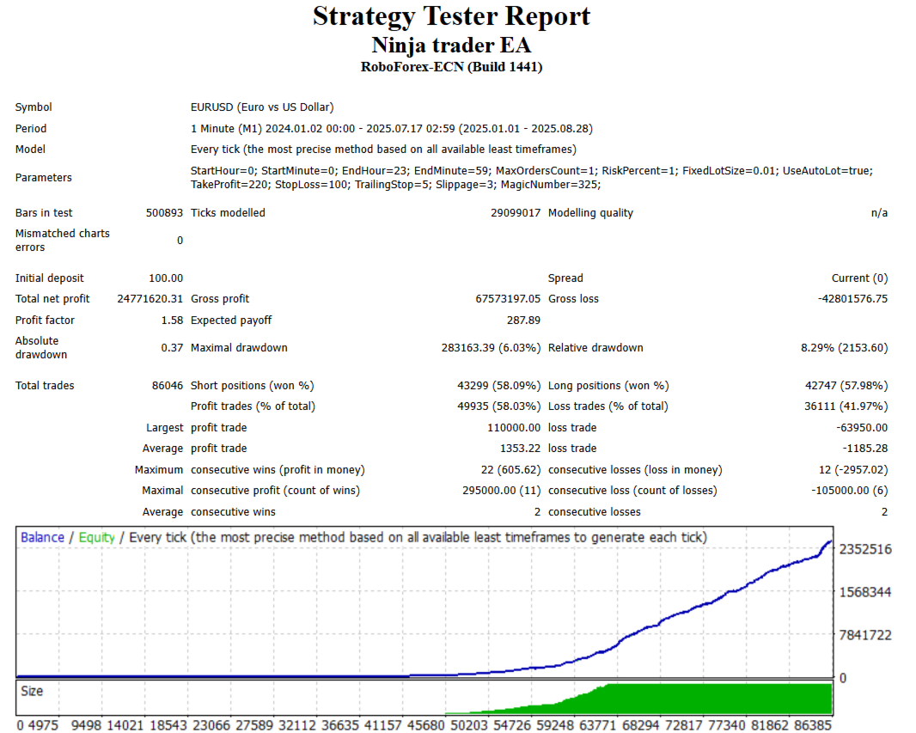This screenshot has width=916, height=733.
Task: Click chart x-axis value 86385
Action: tap(813, 725)
